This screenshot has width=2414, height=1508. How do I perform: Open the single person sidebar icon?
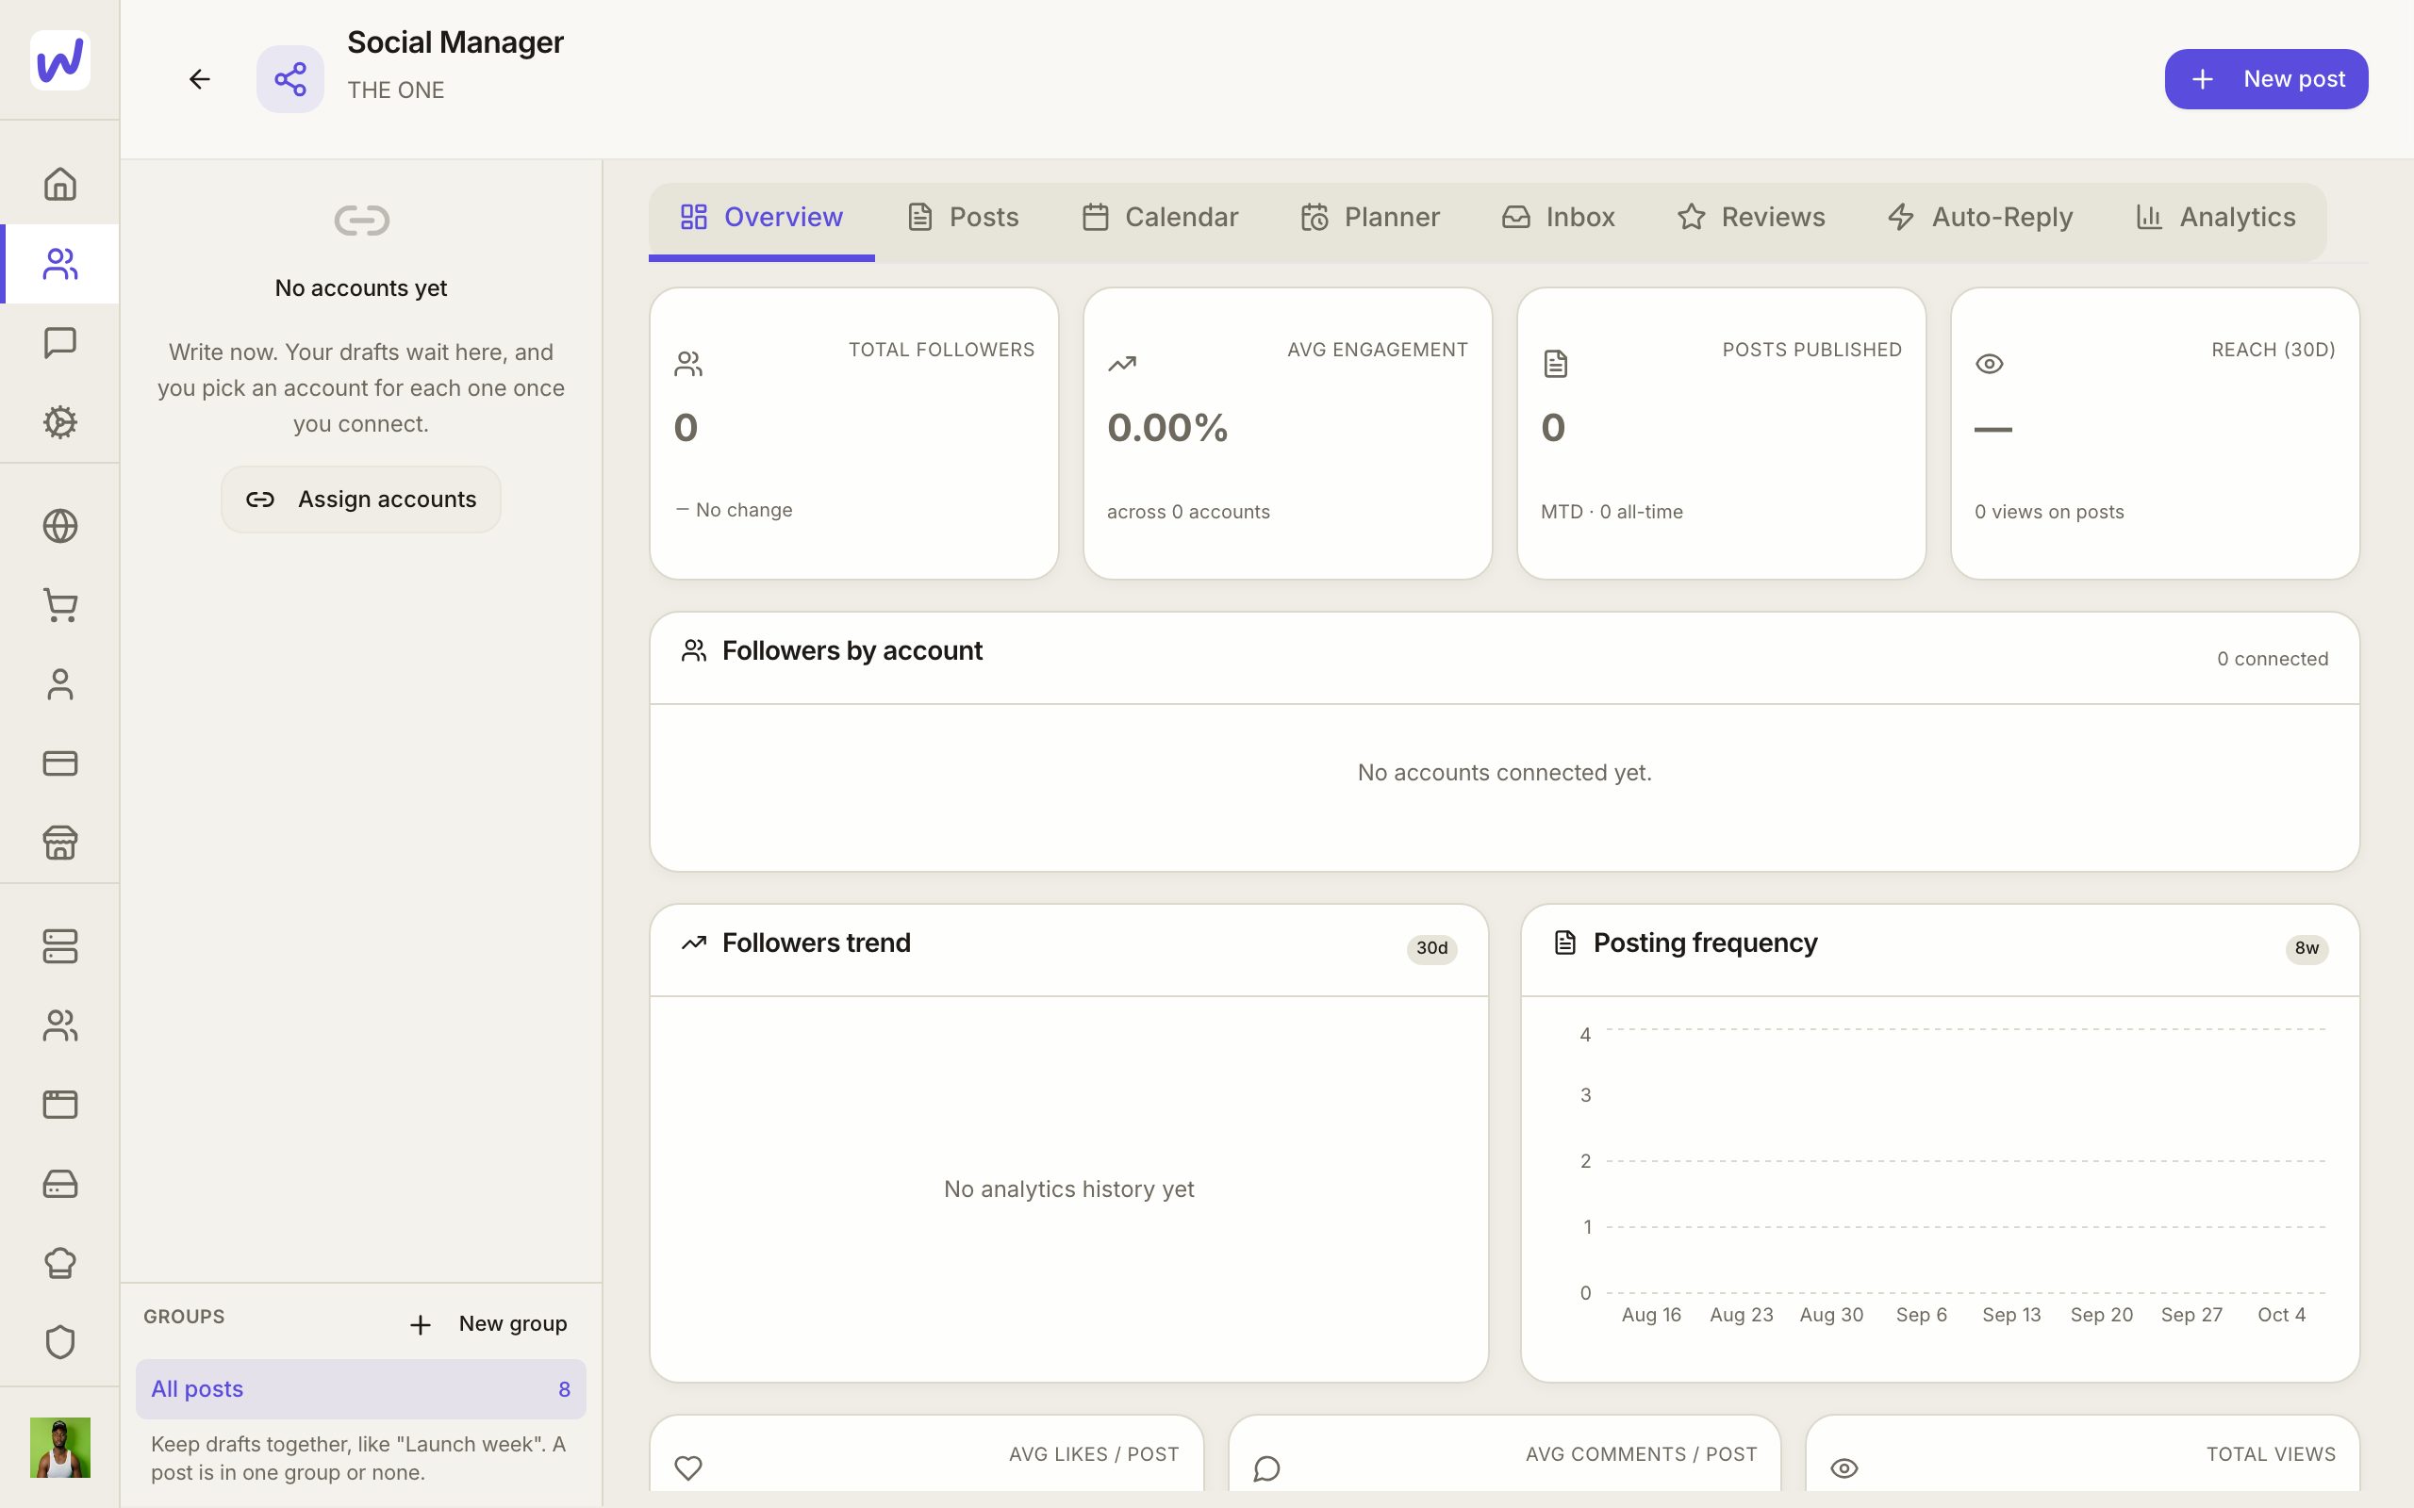click(59, 684)
